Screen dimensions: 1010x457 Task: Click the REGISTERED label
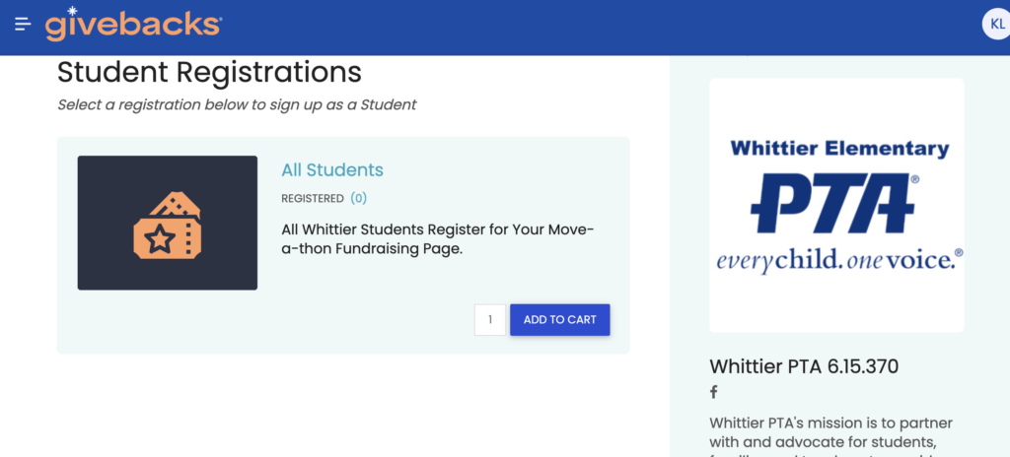click(313, 199)
